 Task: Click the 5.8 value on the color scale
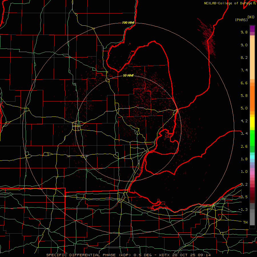click(244, 96)
